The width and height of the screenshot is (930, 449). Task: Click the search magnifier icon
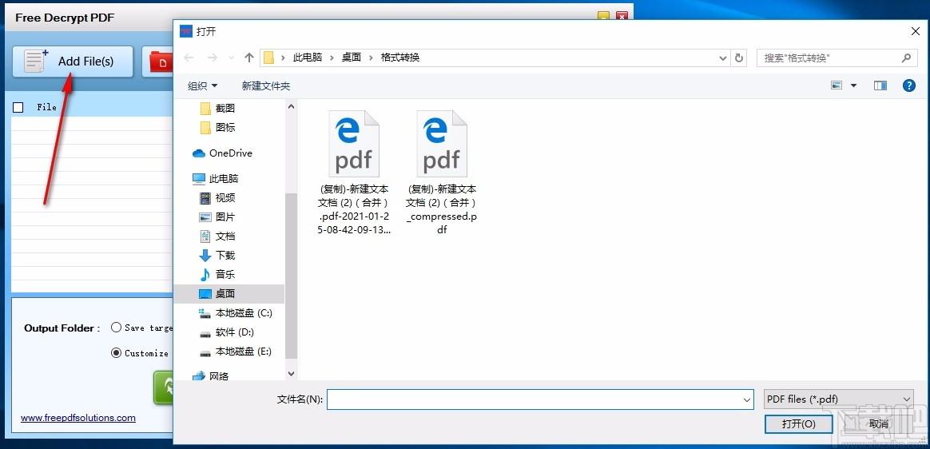pyautogui.click(x=906, y=58)
